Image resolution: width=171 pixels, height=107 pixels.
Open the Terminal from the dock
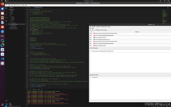[x=2, y=36]
